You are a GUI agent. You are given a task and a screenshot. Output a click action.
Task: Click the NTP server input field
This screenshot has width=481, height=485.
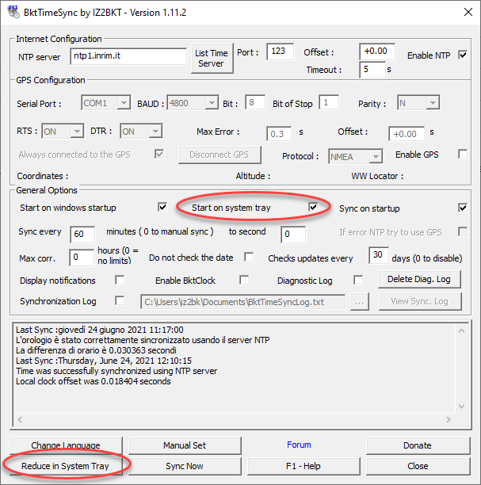[128, 56]
